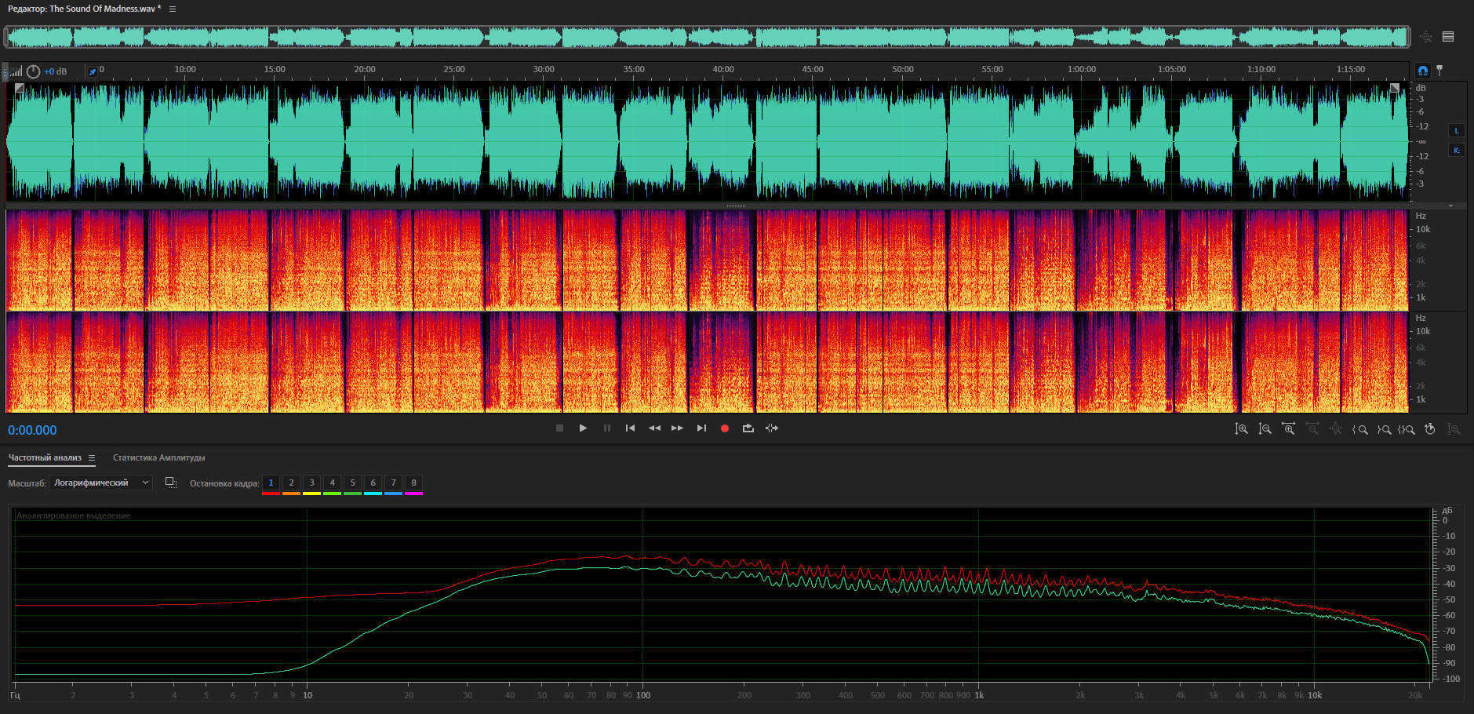Collapse spectral display with small arrow
Image resolution: width=1474 pixels, height=714 pixels.
point(1450,206)
